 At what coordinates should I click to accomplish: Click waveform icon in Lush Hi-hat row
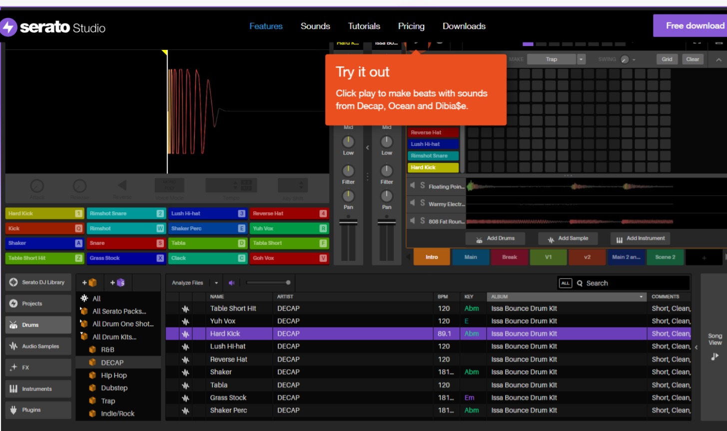click(x=185, y=347)
